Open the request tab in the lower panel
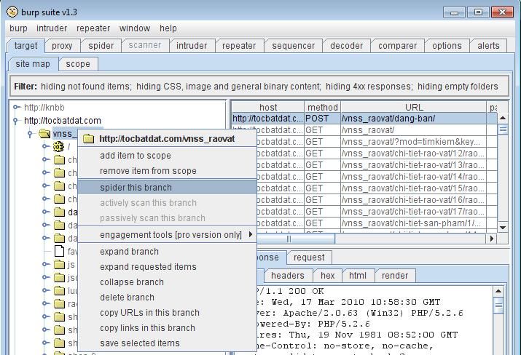The image size is (521, 355). click(x=309, y=258)
